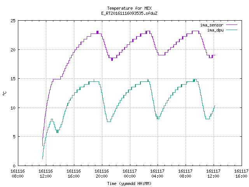Viewport: 249px width, 187px height.
Task: Click the ima_dpu legend label
Action: pos(216,30)
